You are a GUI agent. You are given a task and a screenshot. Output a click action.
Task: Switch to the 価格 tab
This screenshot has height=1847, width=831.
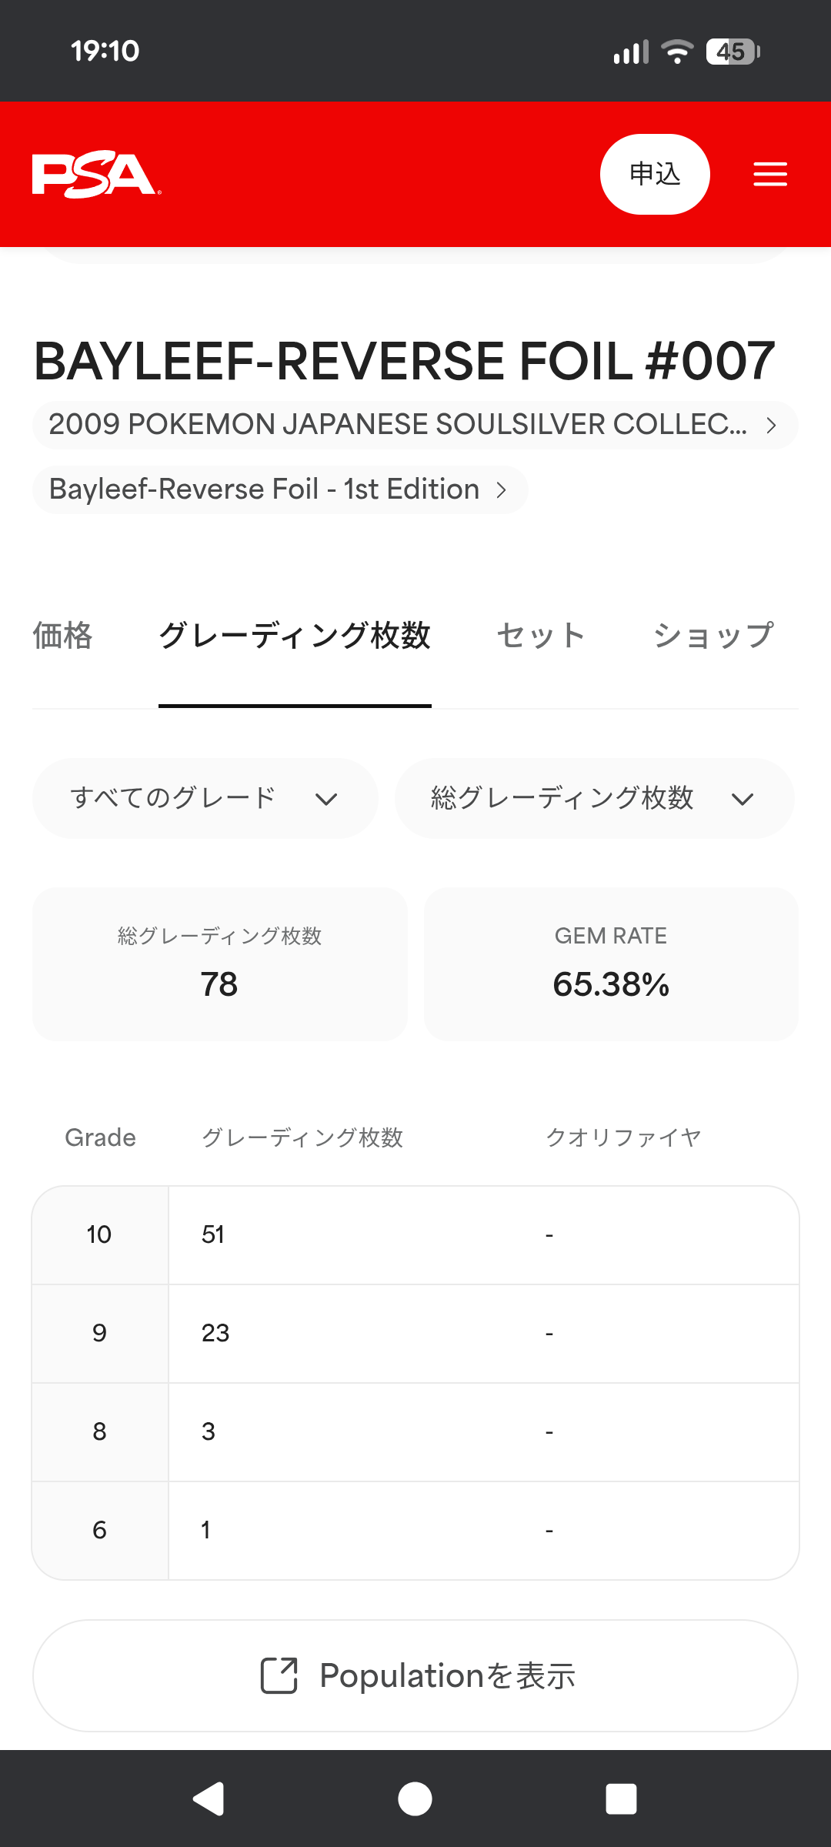point(62,636)
